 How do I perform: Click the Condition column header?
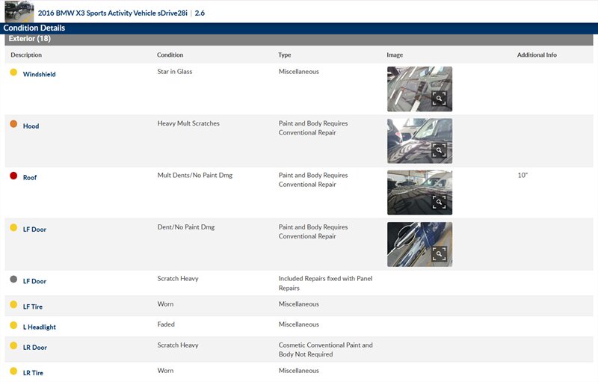tap(170, 55)
